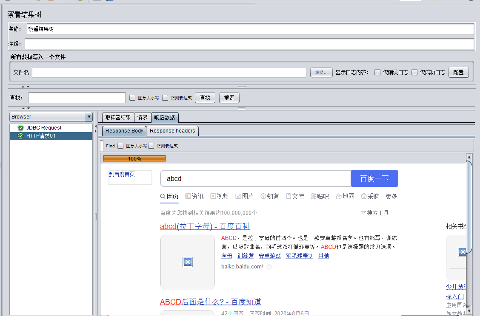The image size is (480, 316).
Task: Select the 贴吧 search category
Action: click(x=320, y=196)
